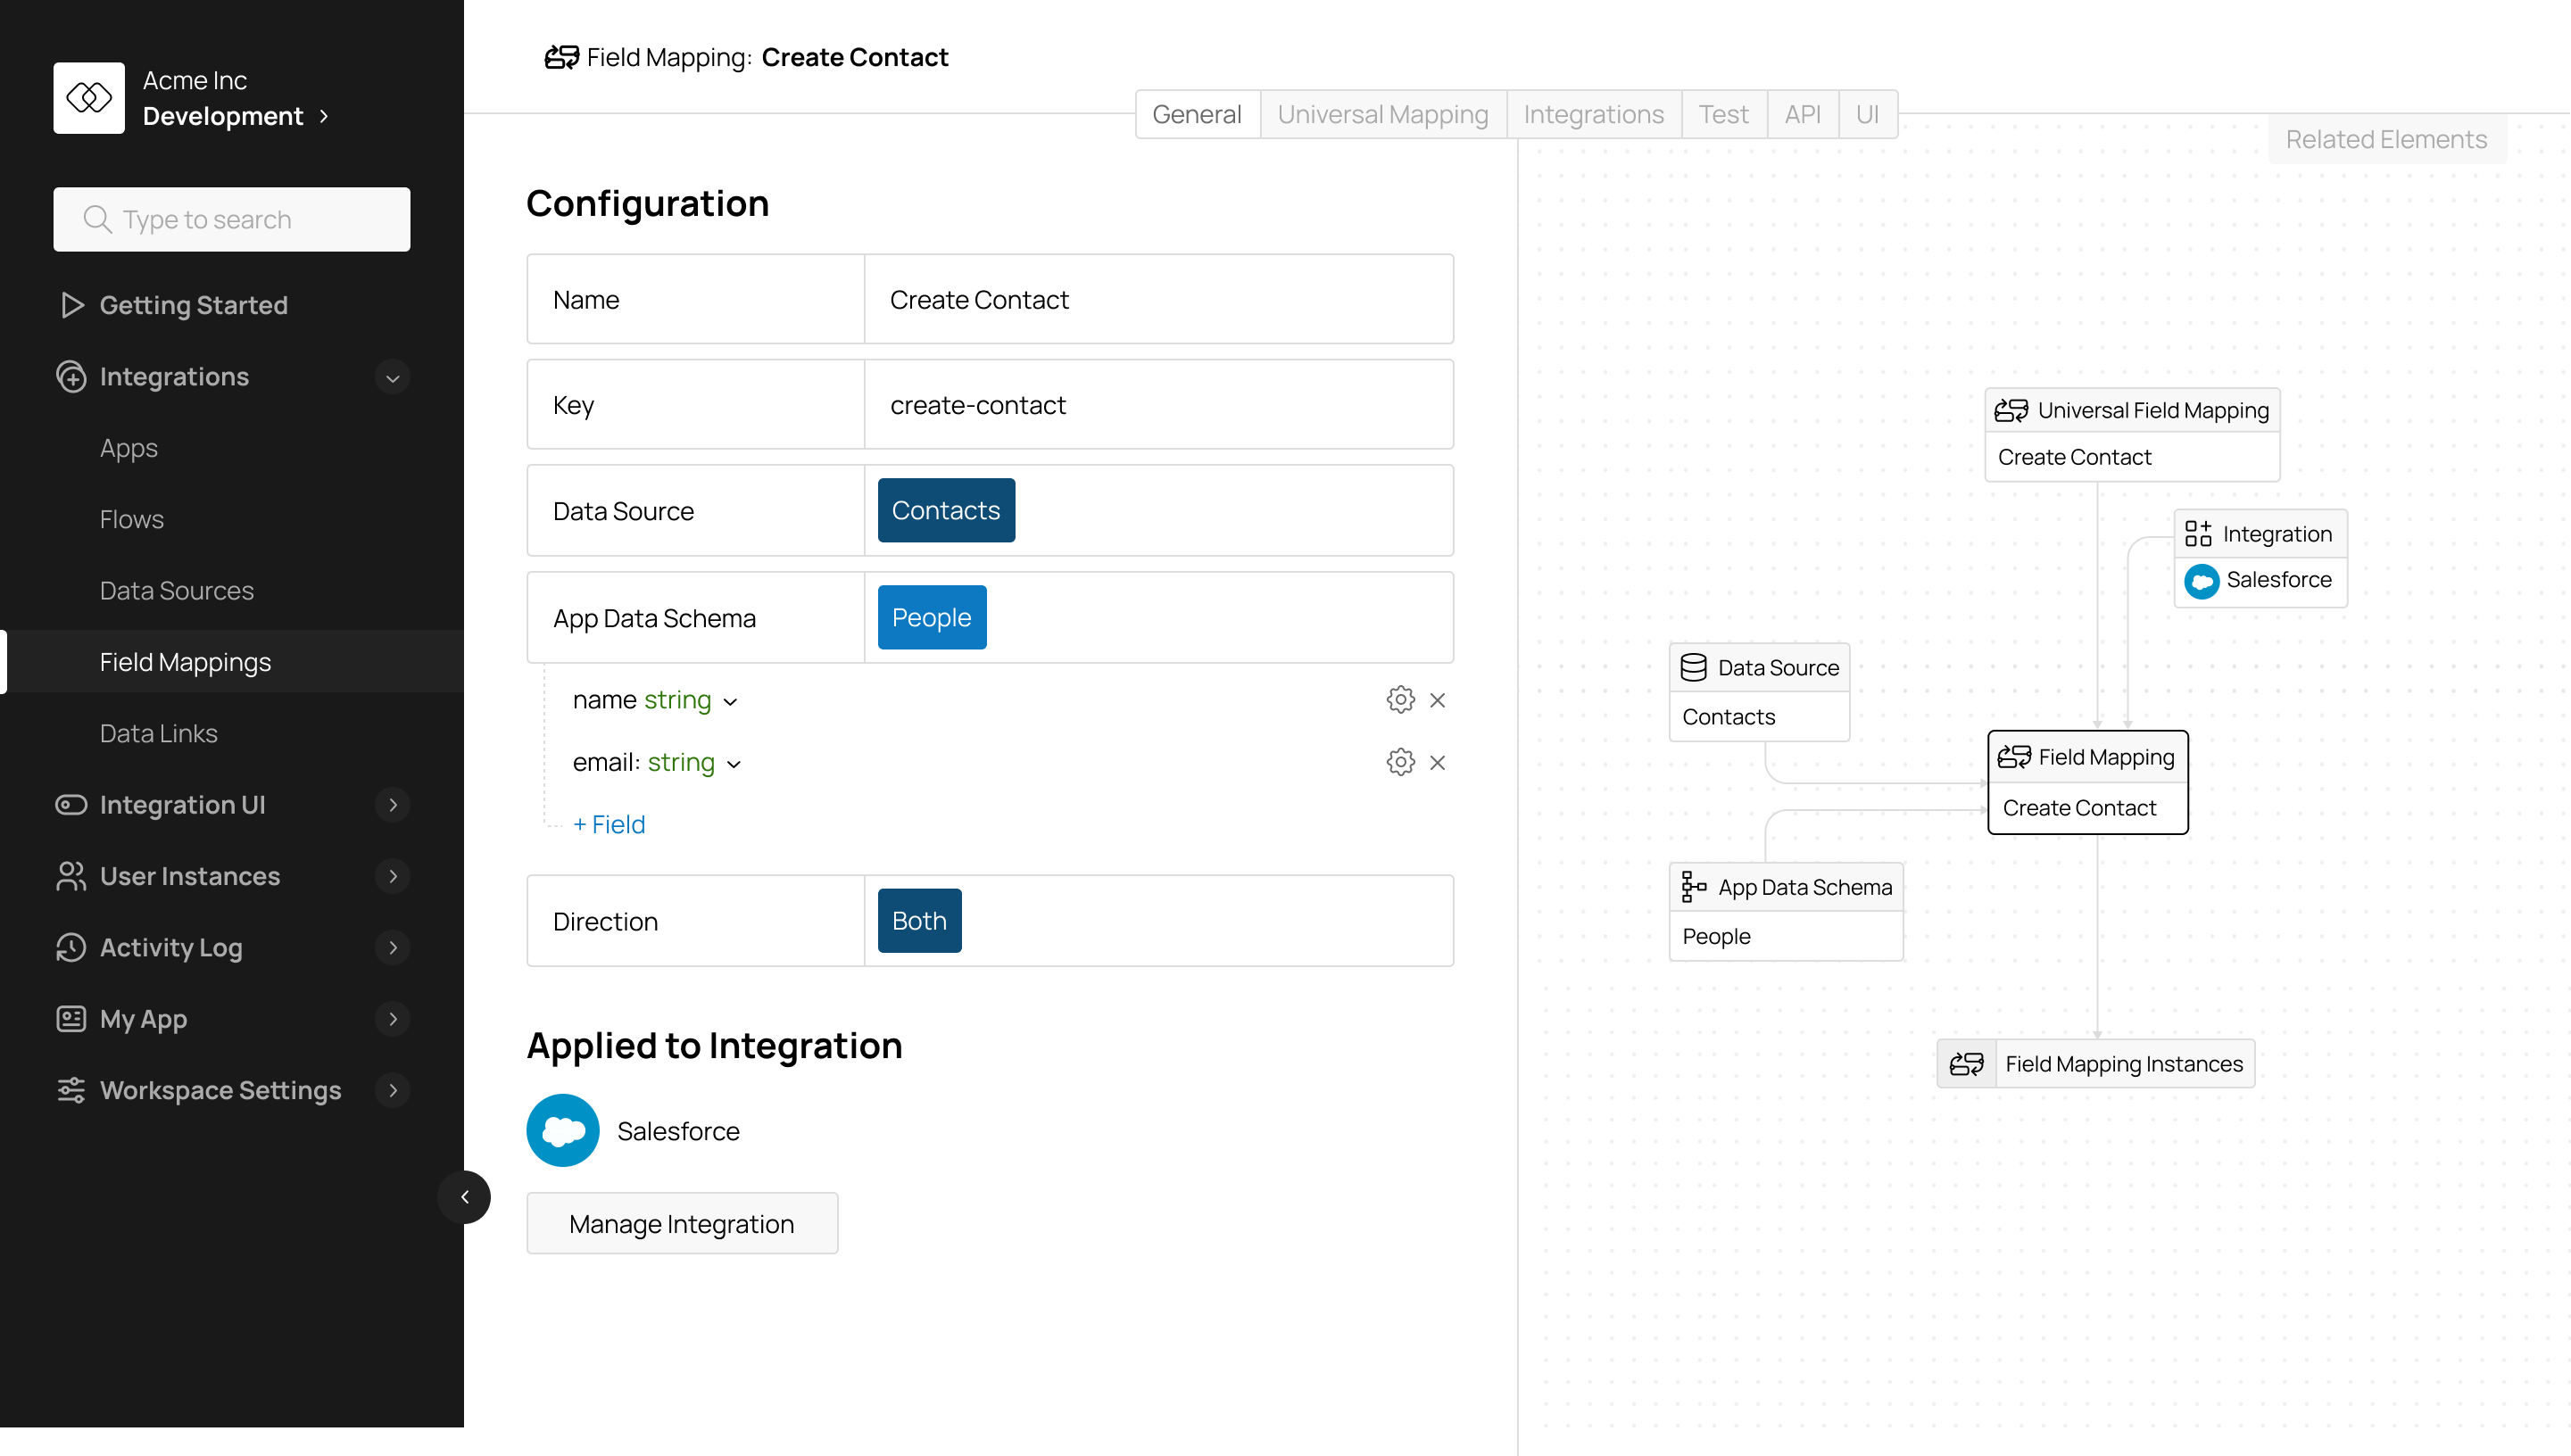Open the Test tab

[x=1724, y=114]
